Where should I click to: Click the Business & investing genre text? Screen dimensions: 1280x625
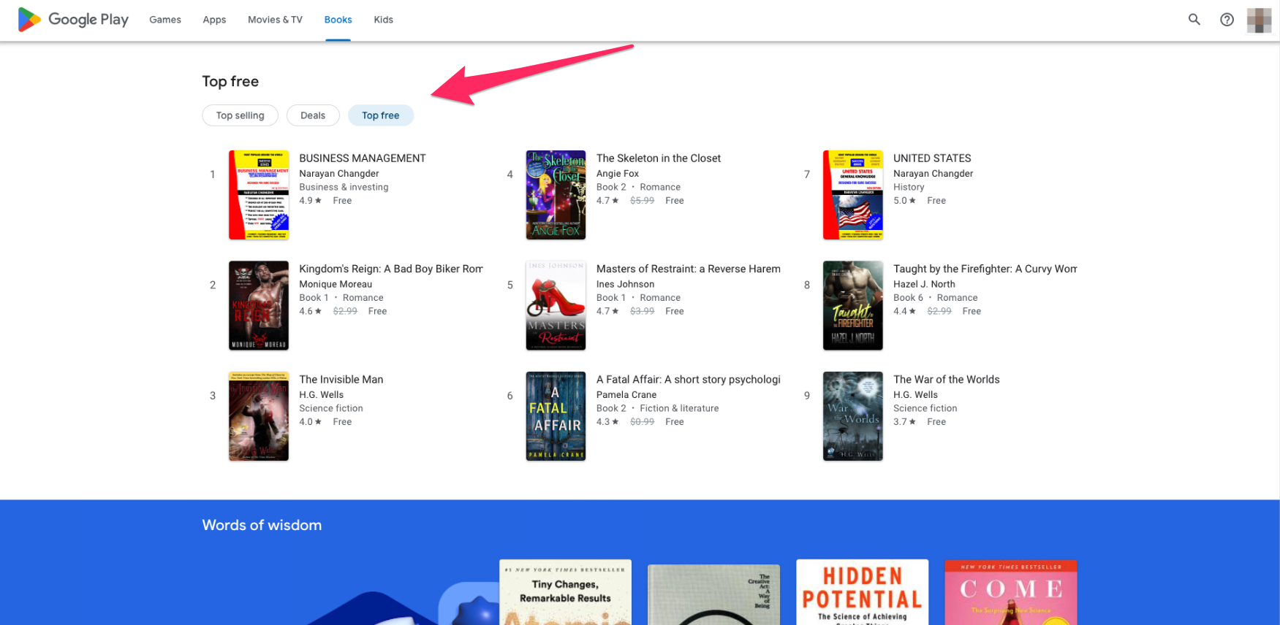point(344,187)
